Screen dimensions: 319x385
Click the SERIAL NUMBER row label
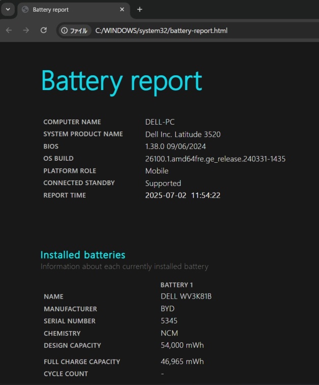tap(70, 321)
